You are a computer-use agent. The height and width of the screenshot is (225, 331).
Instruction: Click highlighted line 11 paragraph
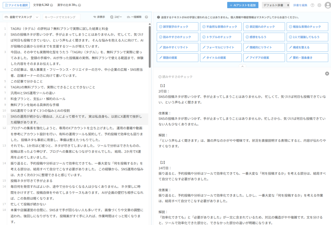[78, 119]
